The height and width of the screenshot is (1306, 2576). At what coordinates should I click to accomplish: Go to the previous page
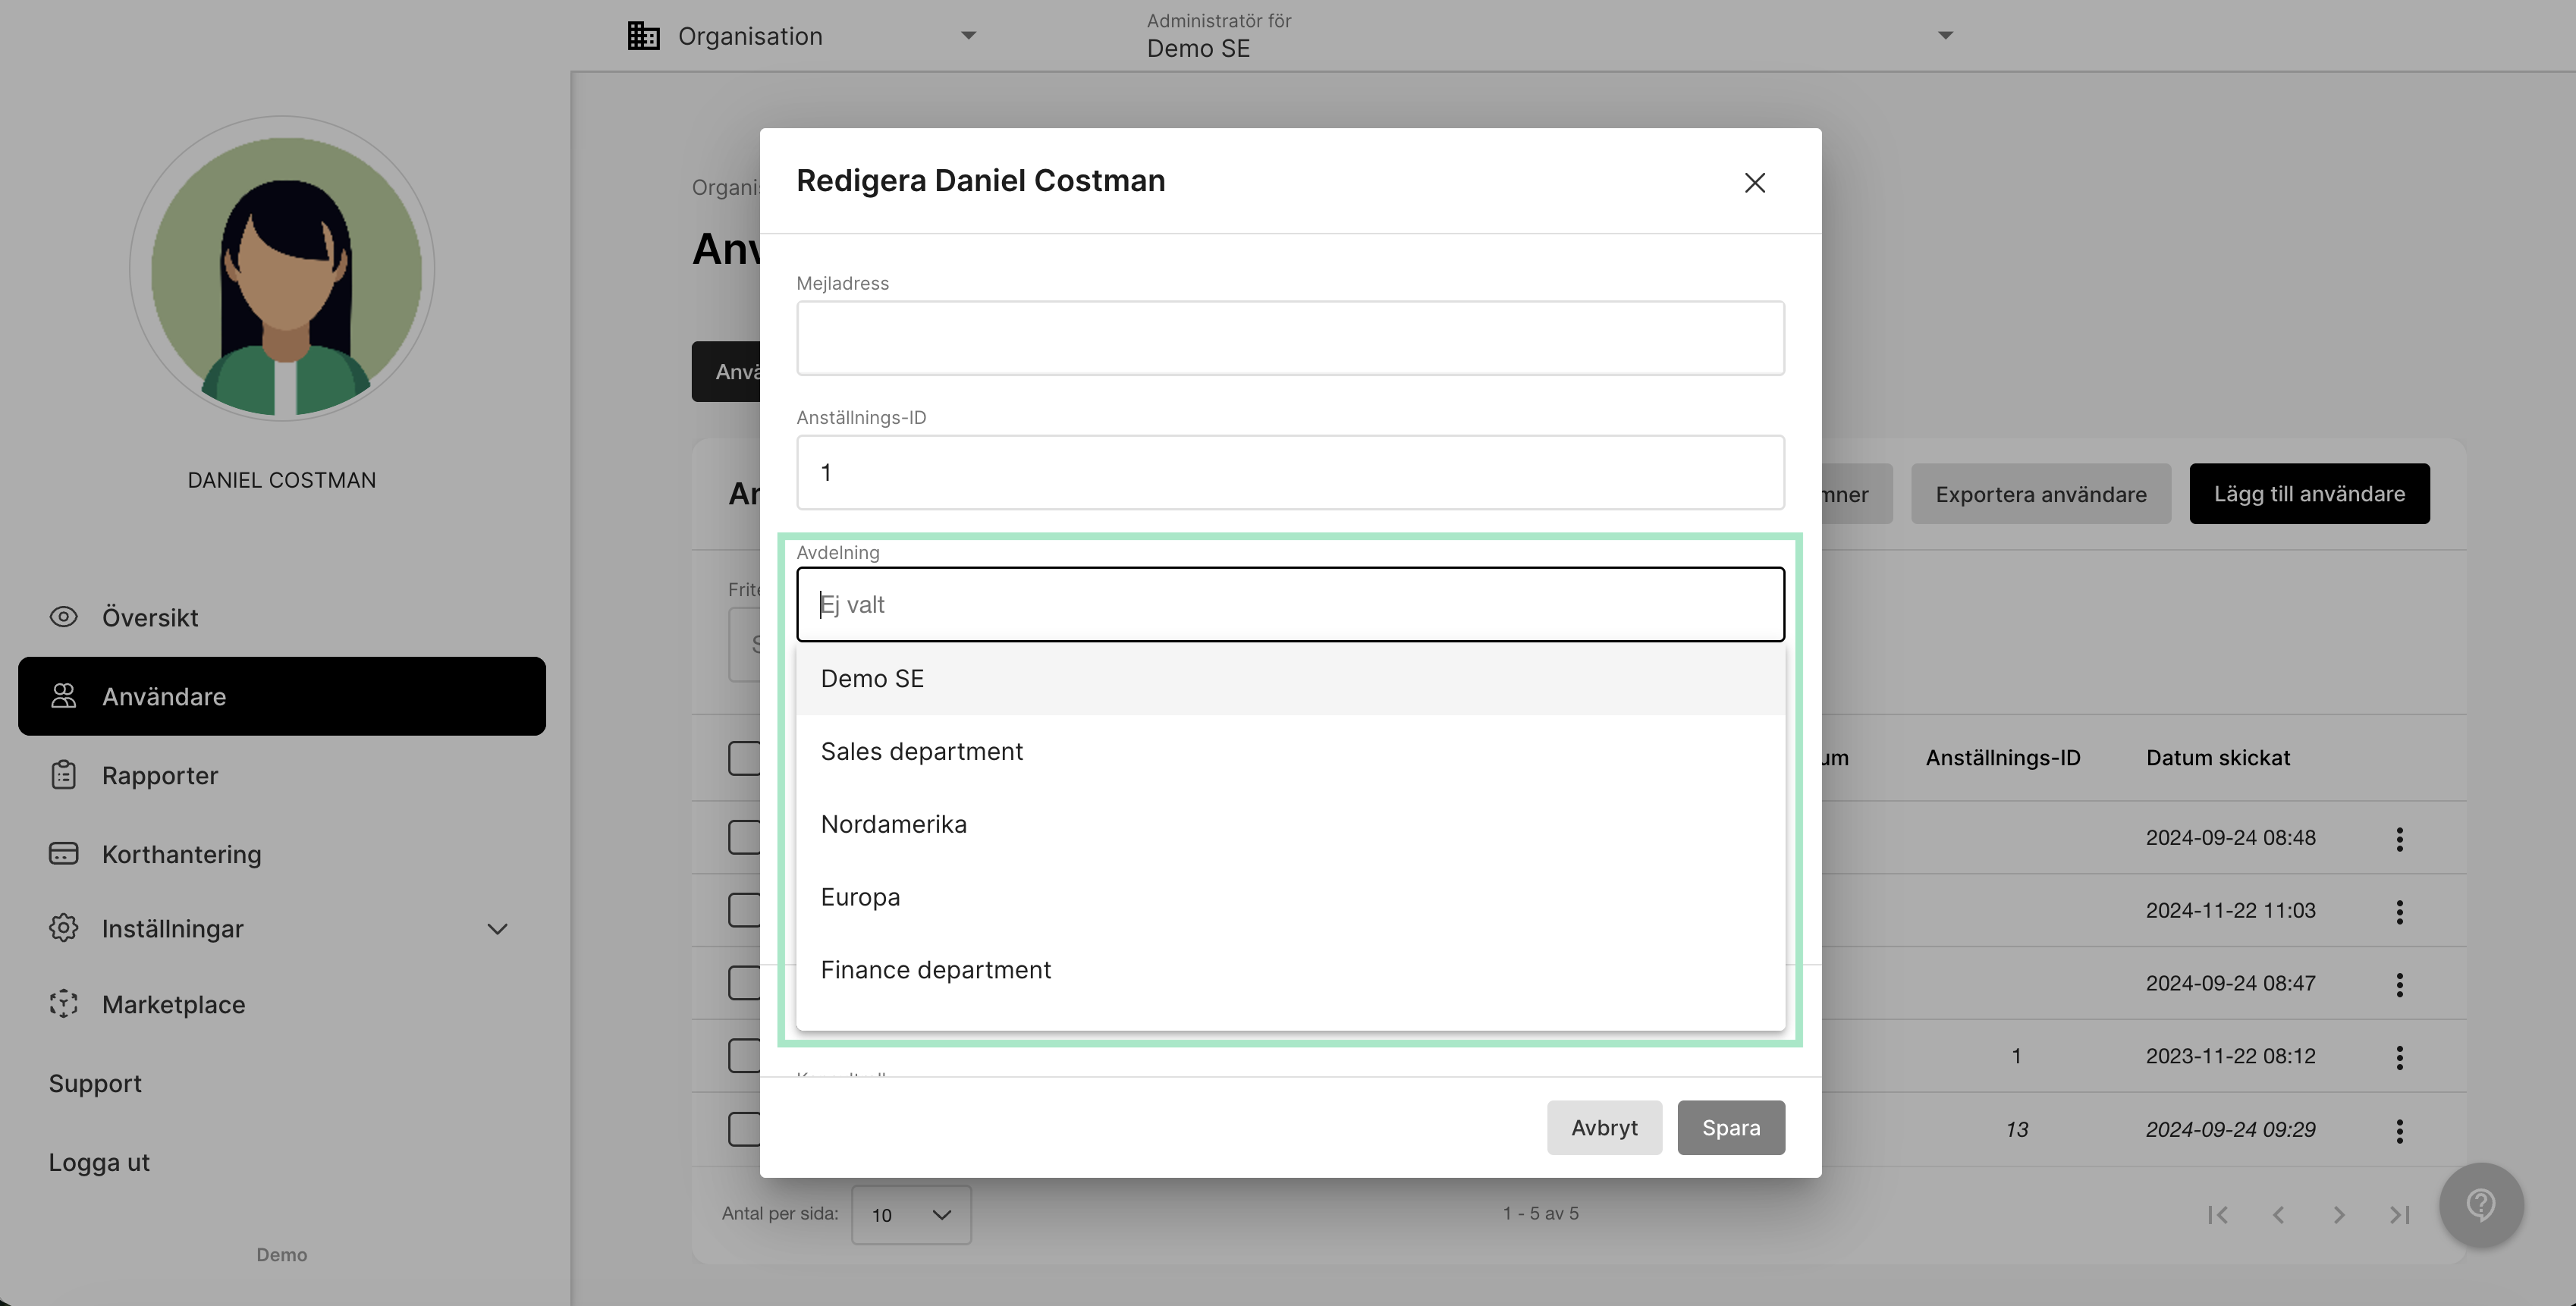(x=2278, y=1215)
